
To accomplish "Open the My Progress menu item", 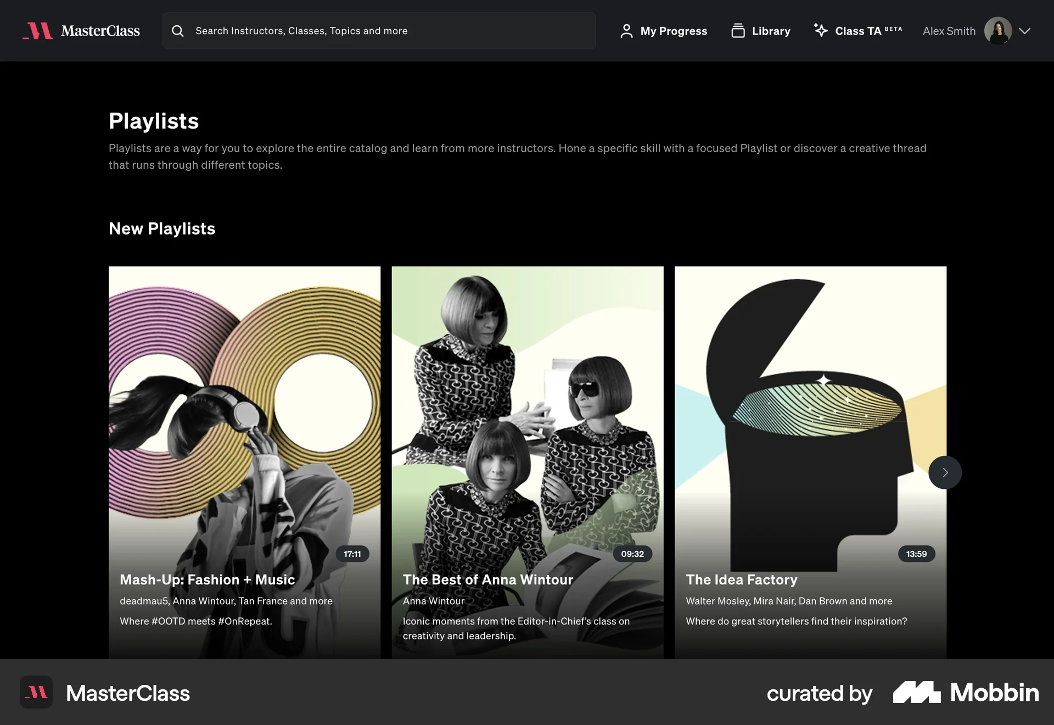I will (x=674, y=31).
